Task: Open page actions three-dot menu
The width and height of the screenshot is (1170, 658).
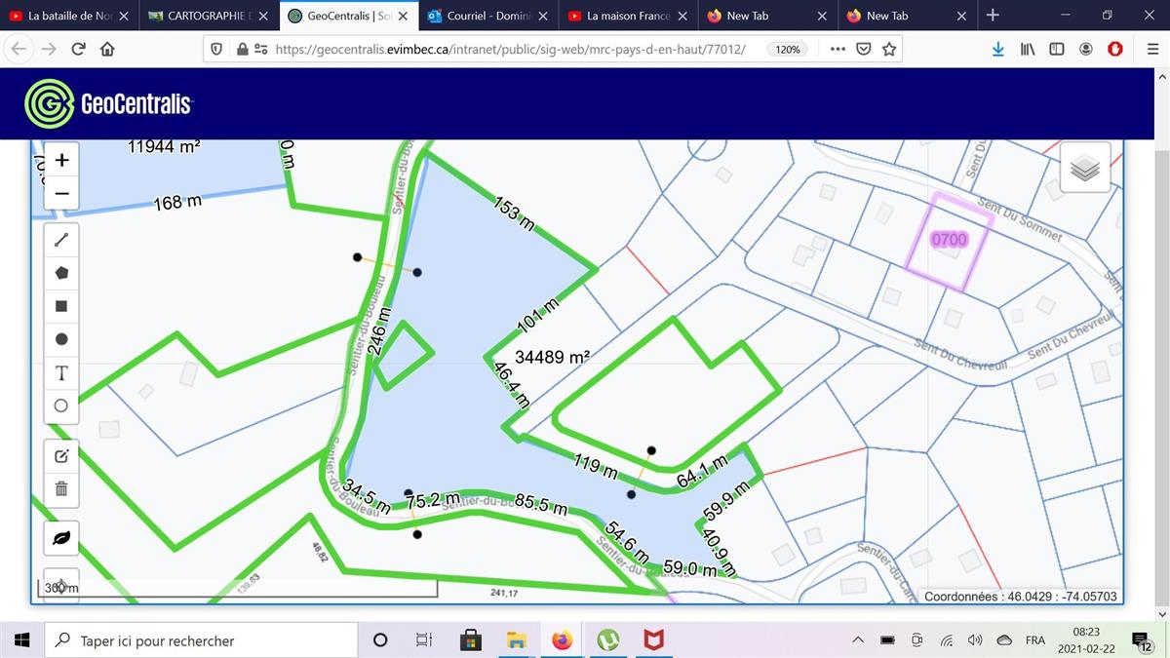Action: (x=838, y=49)
